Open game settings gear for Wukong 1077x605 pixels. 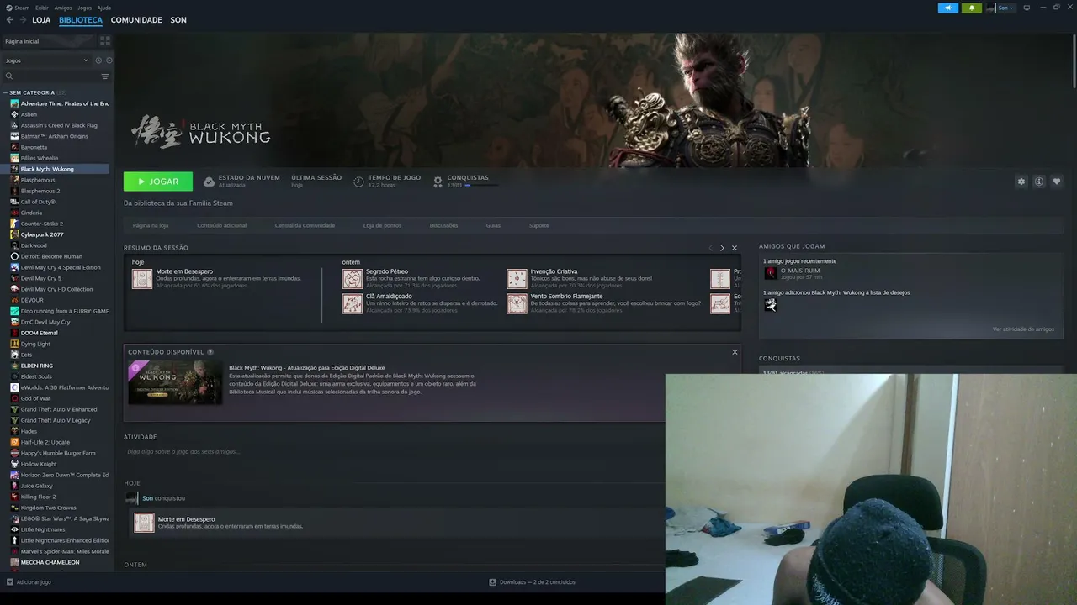coord(1021,181)
